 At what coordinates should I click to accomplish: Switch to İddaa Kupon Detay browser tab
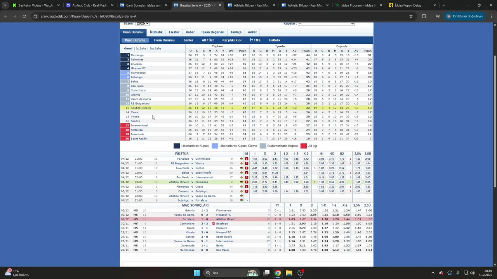(x=413, y=5)
